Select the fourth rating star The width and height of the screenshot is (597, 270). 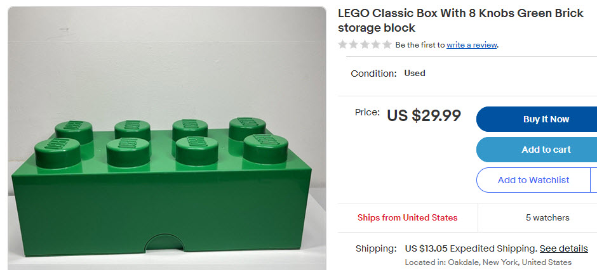(x=376, y=45)
